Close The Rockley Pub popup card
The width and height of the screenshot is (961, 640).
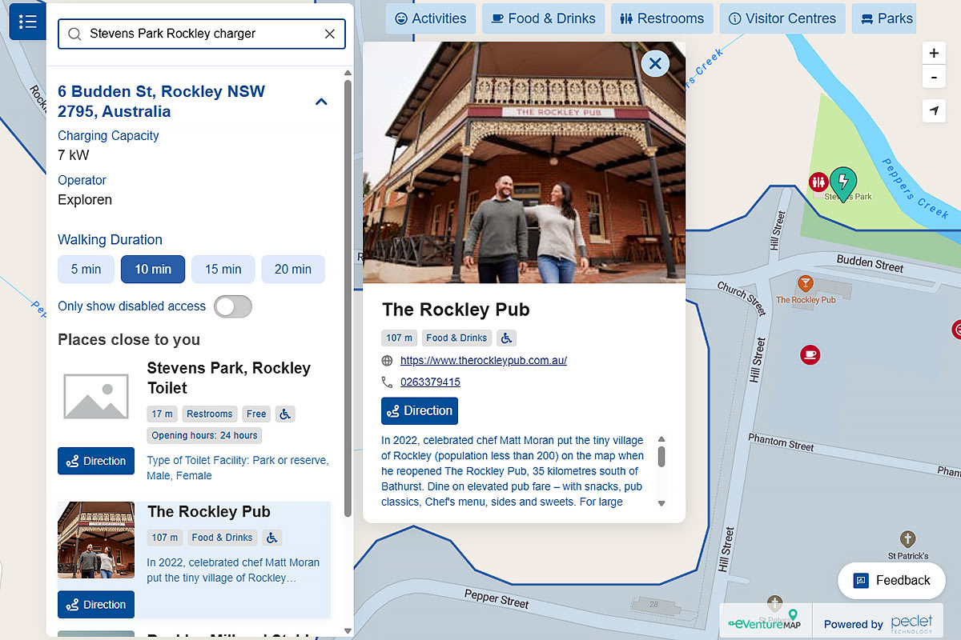coord(655,63)
